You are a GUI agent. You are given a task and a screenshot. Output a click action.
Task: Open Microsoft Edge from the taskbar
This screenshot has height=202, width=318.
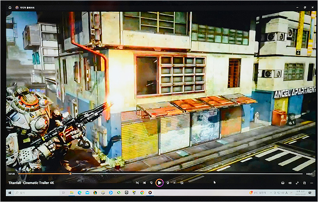click(x=79, y=192)
